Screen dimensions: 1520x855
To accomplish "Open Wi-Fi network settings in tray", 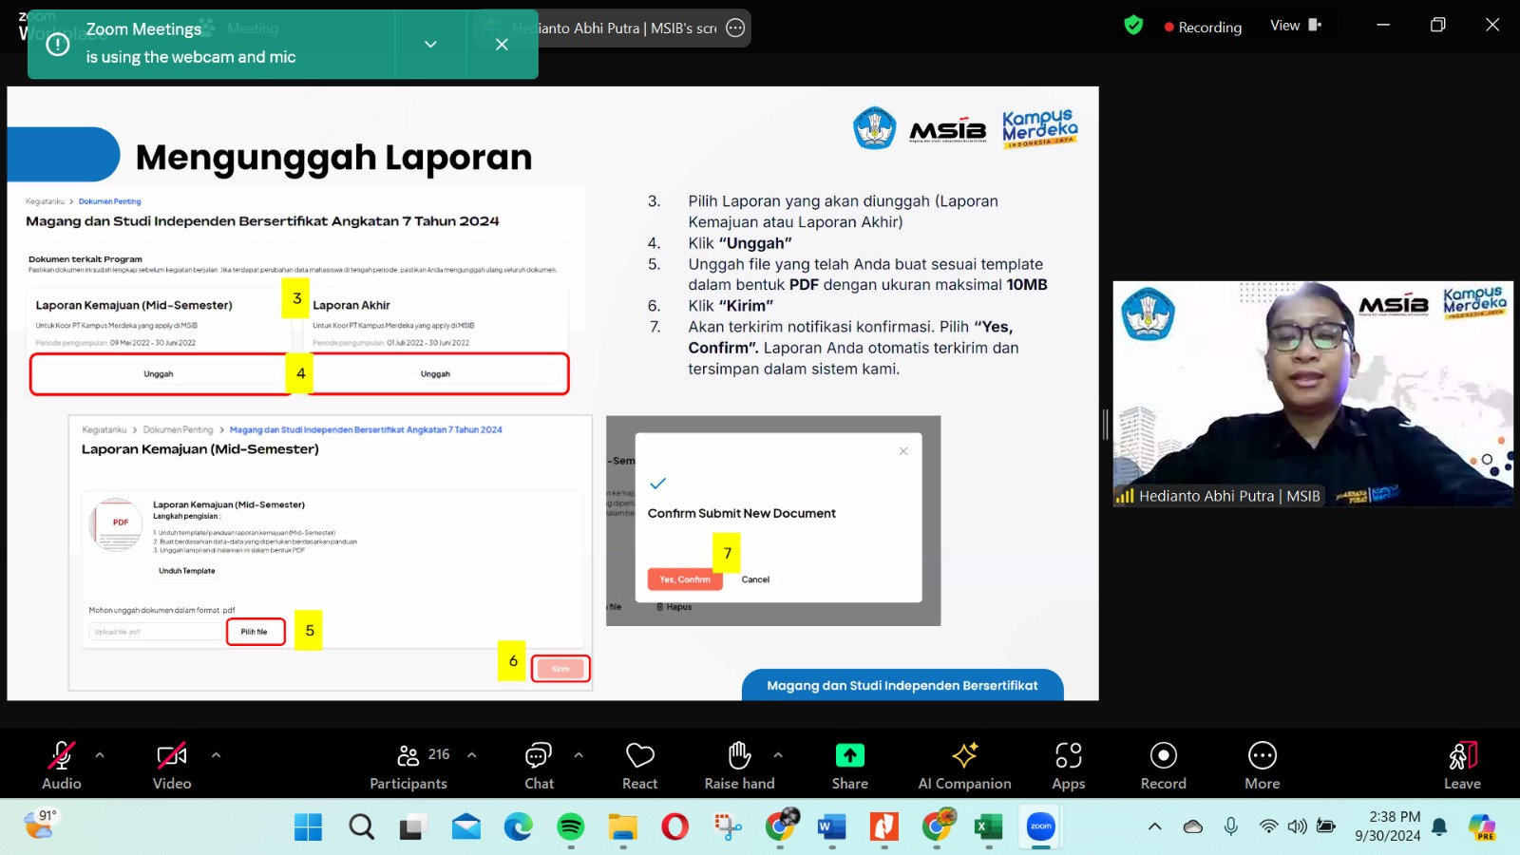I will tap(1268, 826).
